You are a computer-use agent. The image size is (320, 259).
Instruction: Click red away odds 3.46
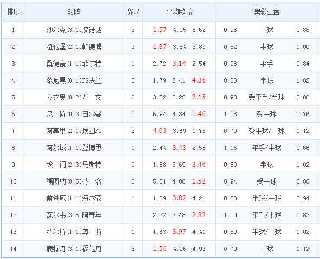click(x=199, y=165)
